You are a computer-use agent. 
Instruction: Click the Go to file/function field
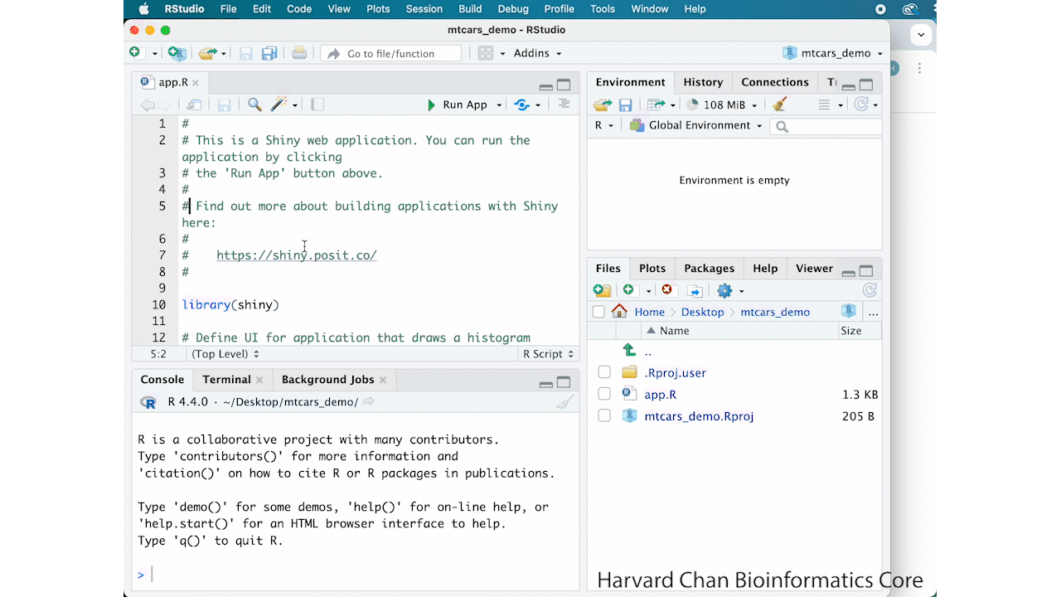point(390,53)
